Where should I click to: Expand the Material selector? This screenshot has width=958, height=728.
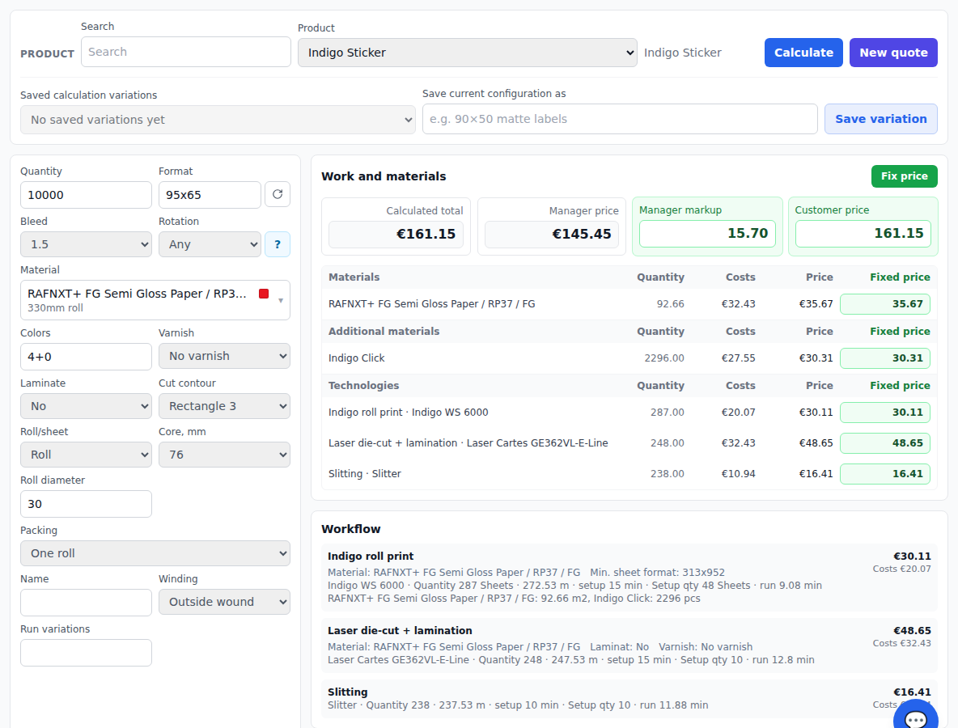tap(155, 300)
